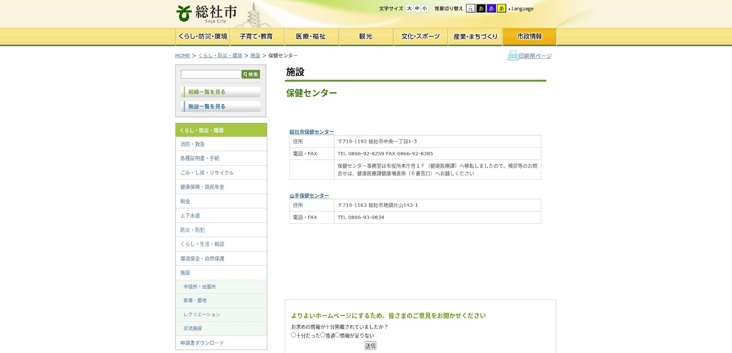Image resolution: width=732 pixels, height=353 pixels.
Task: Open 各種証明書・手続 in sidebar
Action: coord(221,158)
